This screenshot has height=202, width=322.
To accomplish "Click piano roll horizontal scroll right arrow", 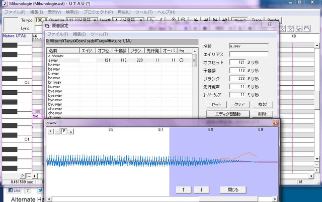I will click(311, 176).
